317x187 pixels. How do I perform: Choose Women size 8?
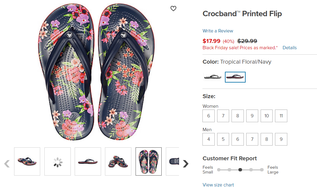click(238, 116)
